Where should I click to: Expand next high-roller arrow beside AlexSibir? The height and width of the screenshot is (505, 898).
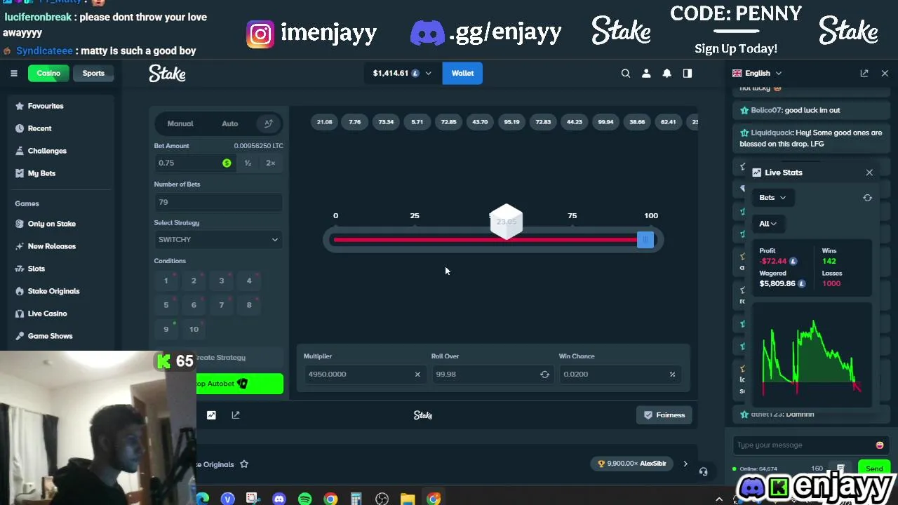tap(685, 464)
